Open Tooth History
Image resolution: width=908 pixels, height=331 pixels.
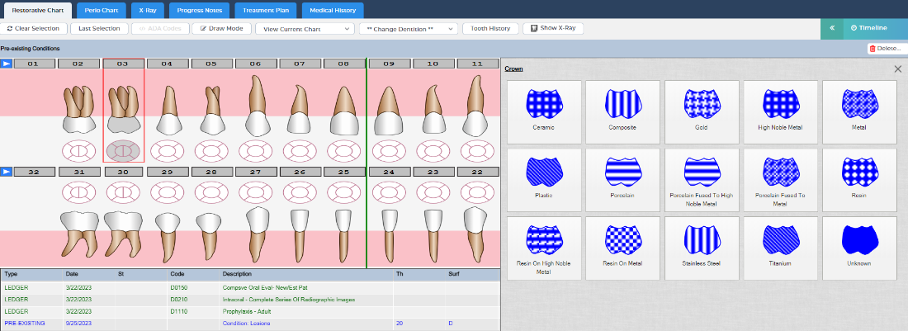(489, 28)
